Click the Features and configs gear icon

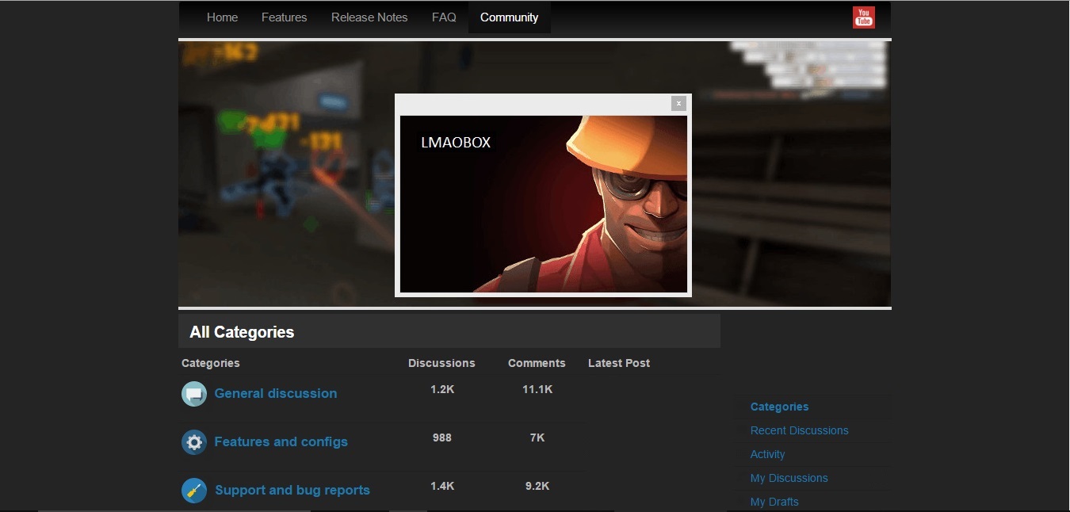tap(194, 442)
